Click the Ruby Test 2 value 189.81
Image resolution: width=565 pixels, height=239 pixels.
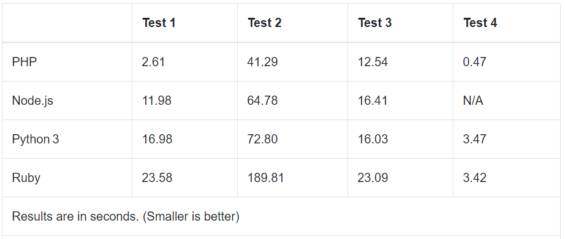click(x=265, y=178)
